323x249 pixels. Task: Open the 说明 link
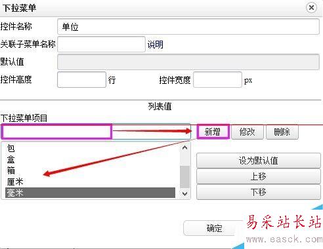[x=155, y=45]
